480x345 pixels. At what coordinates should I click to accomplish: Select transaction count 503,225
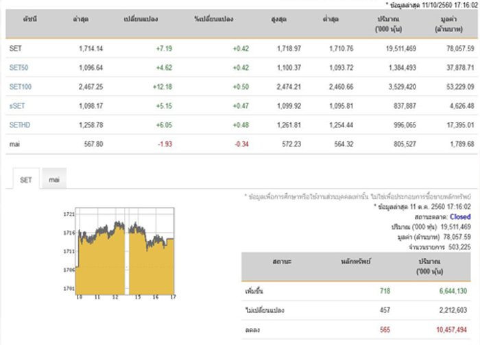pyautogui.click(x=459, y=247)
